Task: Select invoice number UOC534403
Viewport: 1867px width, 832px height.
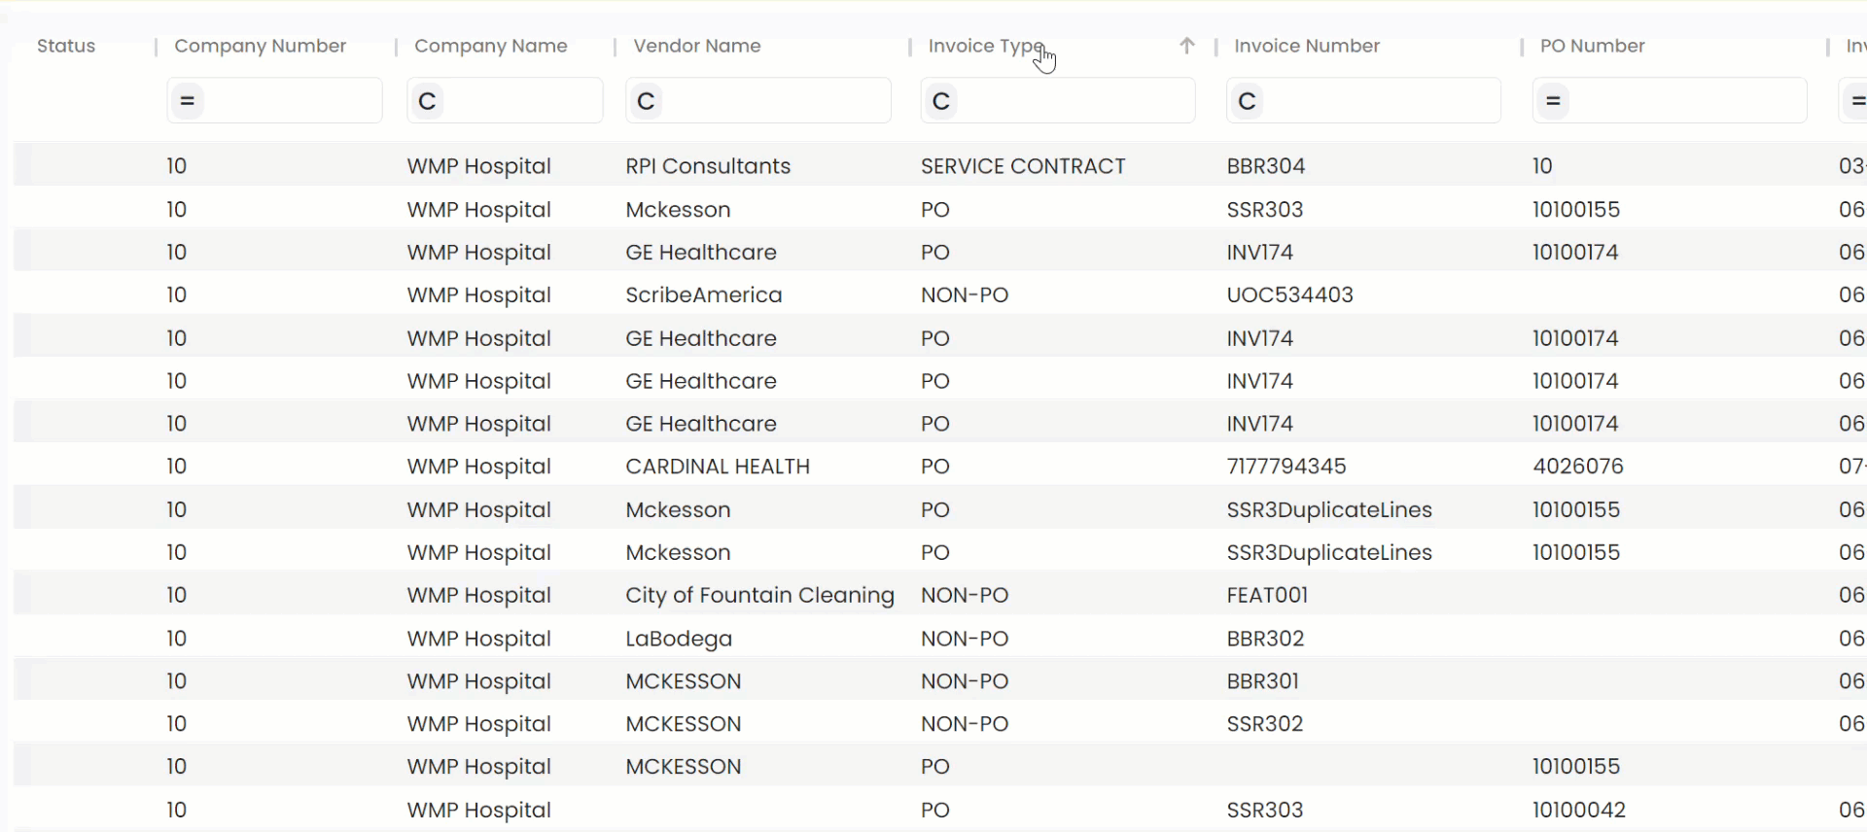Action: coord(1289,295)
